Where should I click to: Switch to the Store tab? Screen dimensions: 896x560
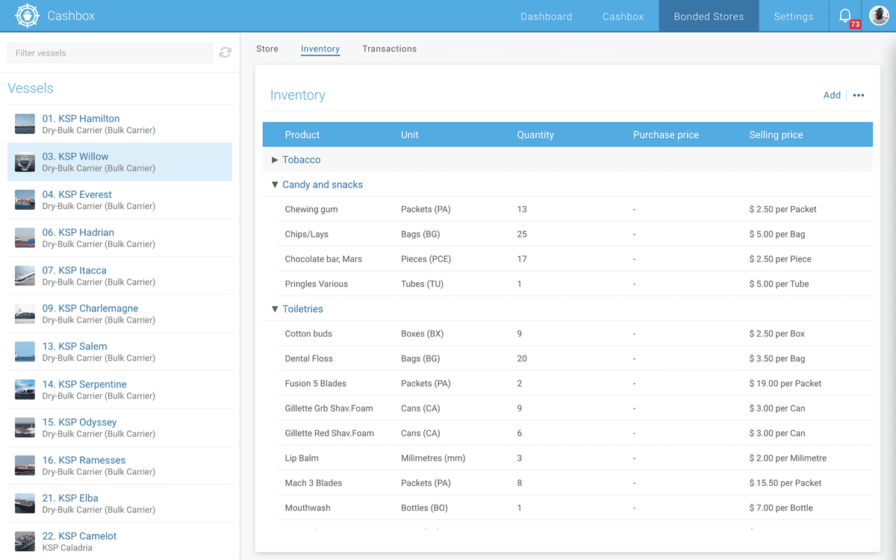pos(267,49)
